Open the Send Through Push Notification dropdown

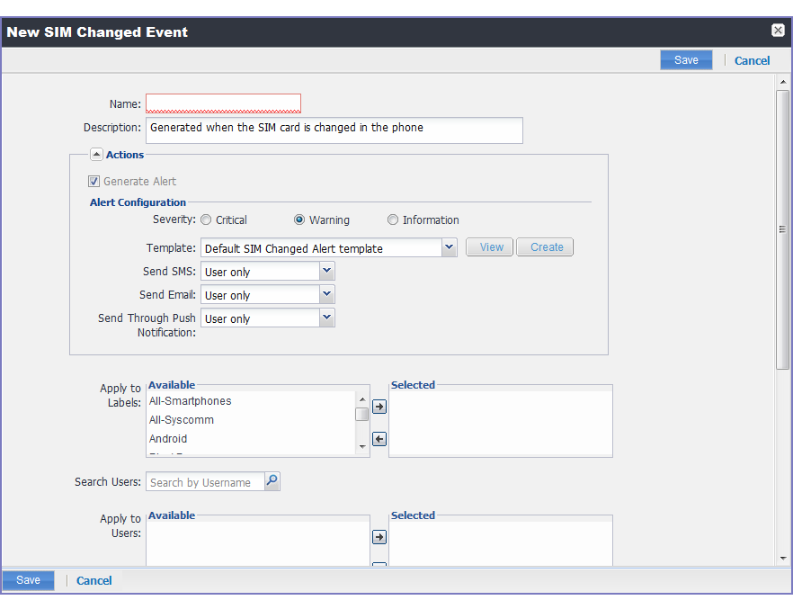[x=326, y=318]
